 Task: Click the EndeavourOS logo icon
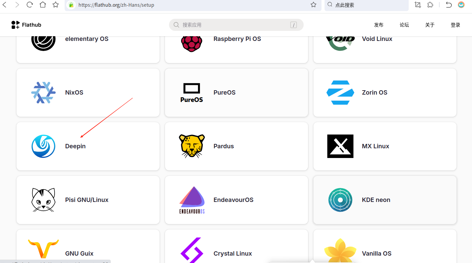192,200
